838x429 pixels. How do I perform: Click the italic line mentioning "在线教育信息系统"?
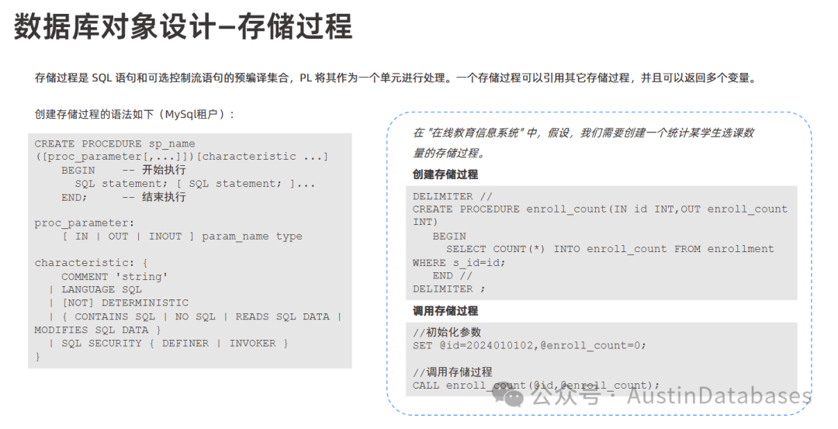[583, 133]
